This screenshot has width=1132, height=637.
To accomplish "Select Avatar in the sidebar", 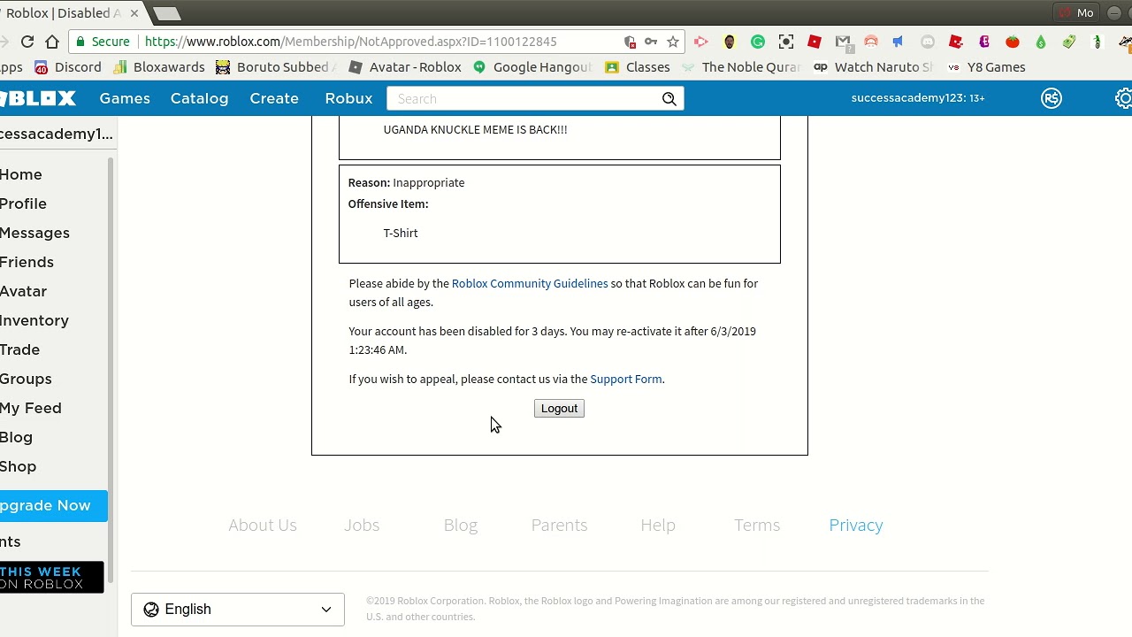I will tap(23, 291).
